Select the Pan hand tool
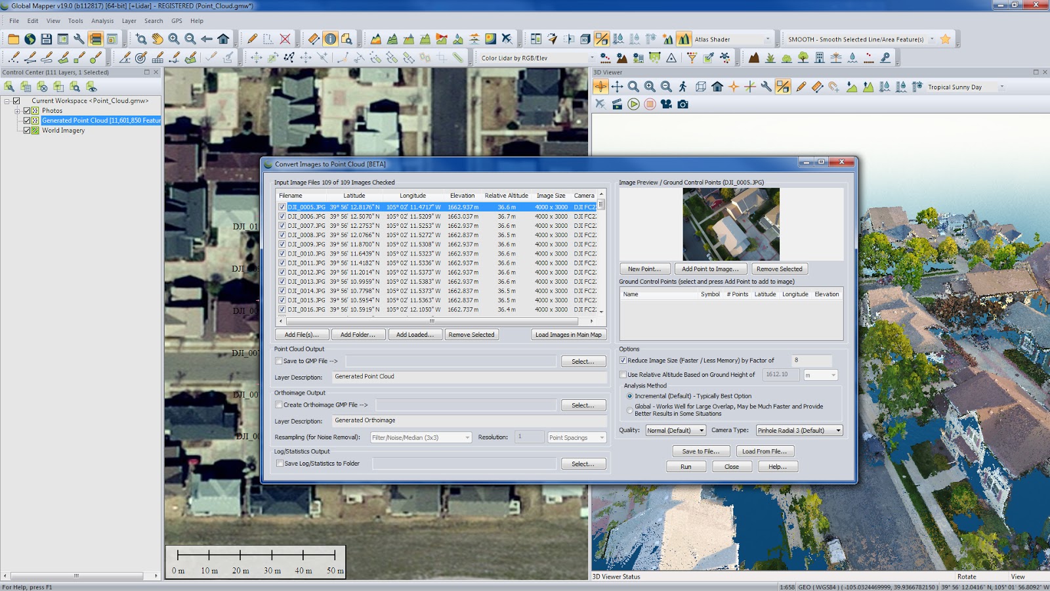 tap(157, 39)
